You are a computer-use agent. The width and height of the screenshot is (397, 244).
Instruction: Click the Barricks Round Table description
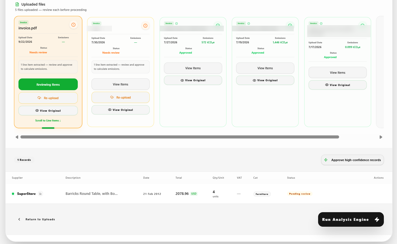[91, 193]
